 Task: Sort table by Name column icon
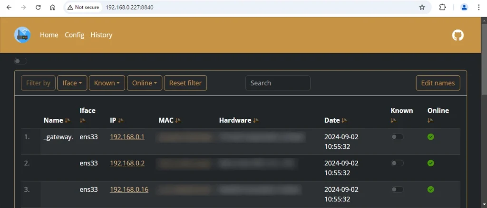coord(68,120)
